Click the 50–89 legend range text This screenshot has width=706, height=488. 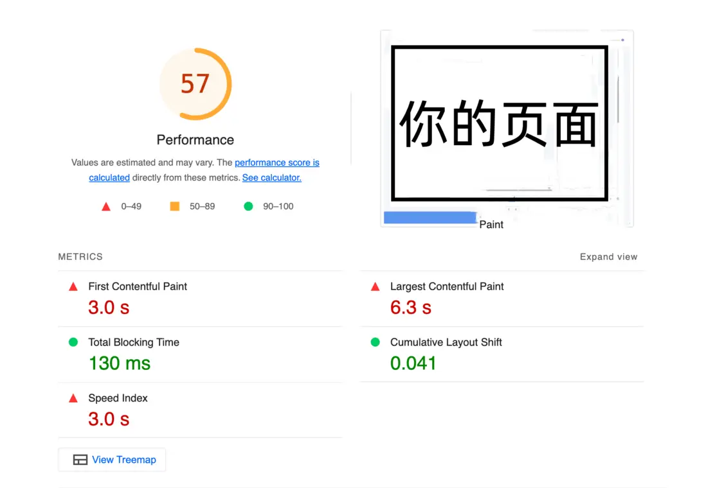click(202, 207)
